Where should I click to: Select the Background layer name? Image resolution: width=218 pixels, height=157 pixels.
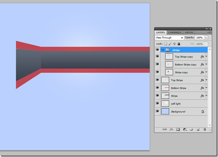coord(178,112)
